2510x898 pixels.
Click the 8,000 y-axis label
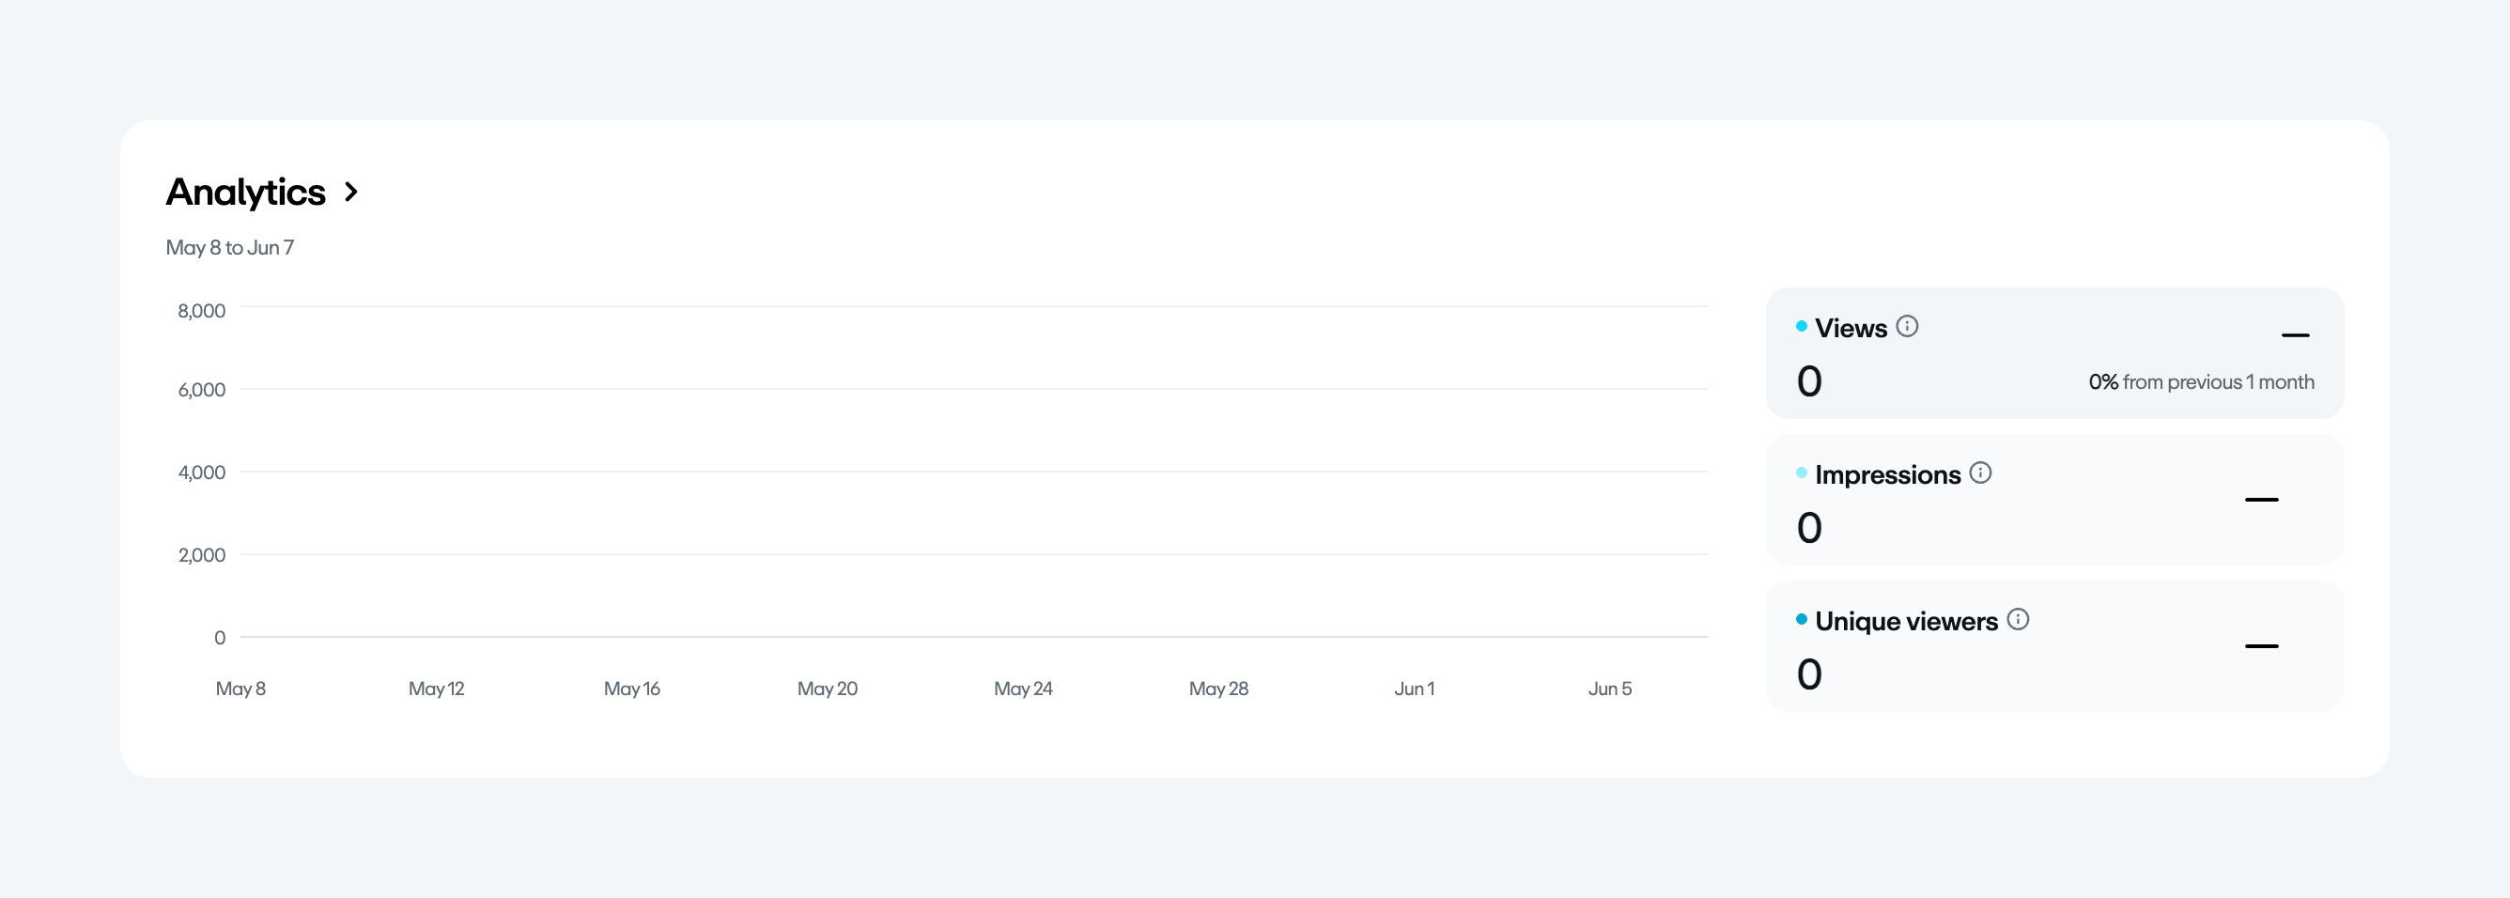(202, 311)
